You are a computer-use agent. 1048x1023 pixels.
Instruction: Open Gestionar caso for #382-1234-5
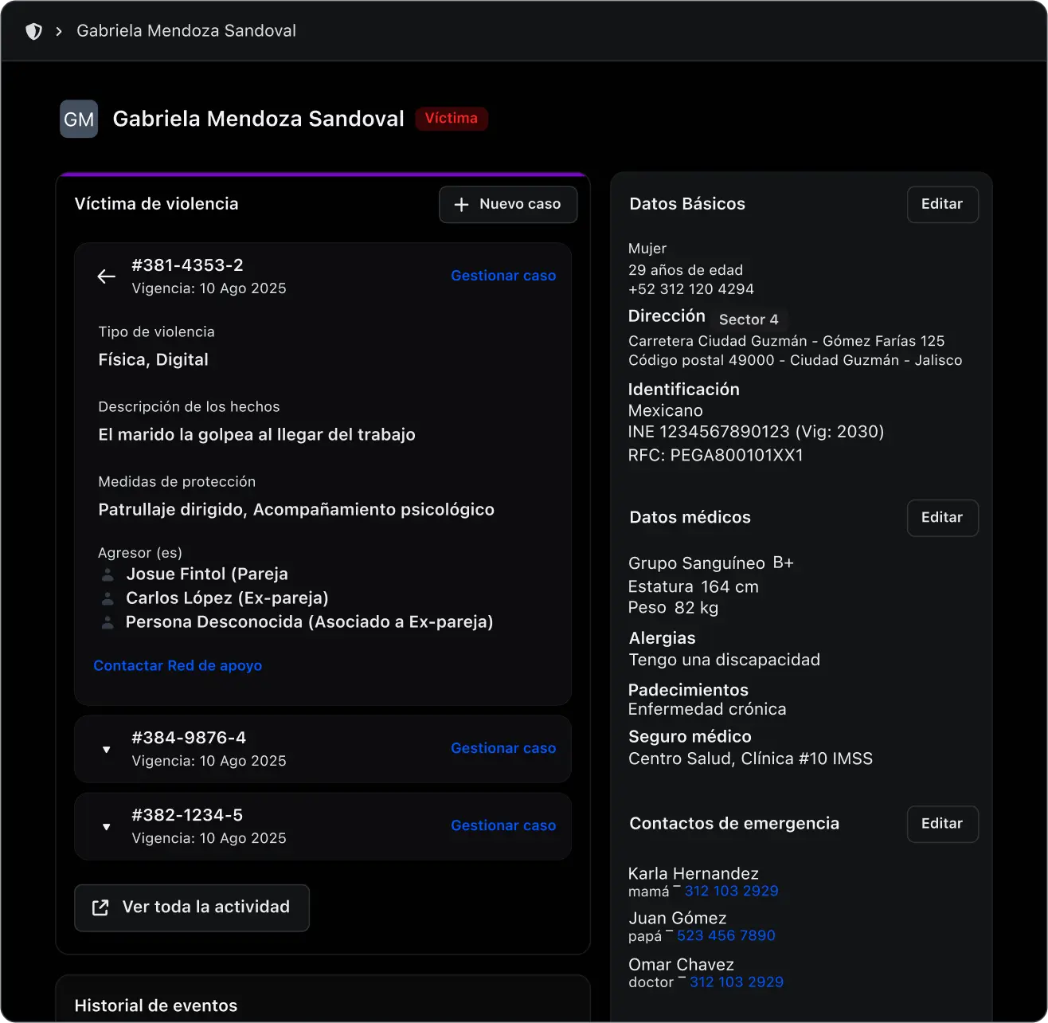(x=503, y=825)
